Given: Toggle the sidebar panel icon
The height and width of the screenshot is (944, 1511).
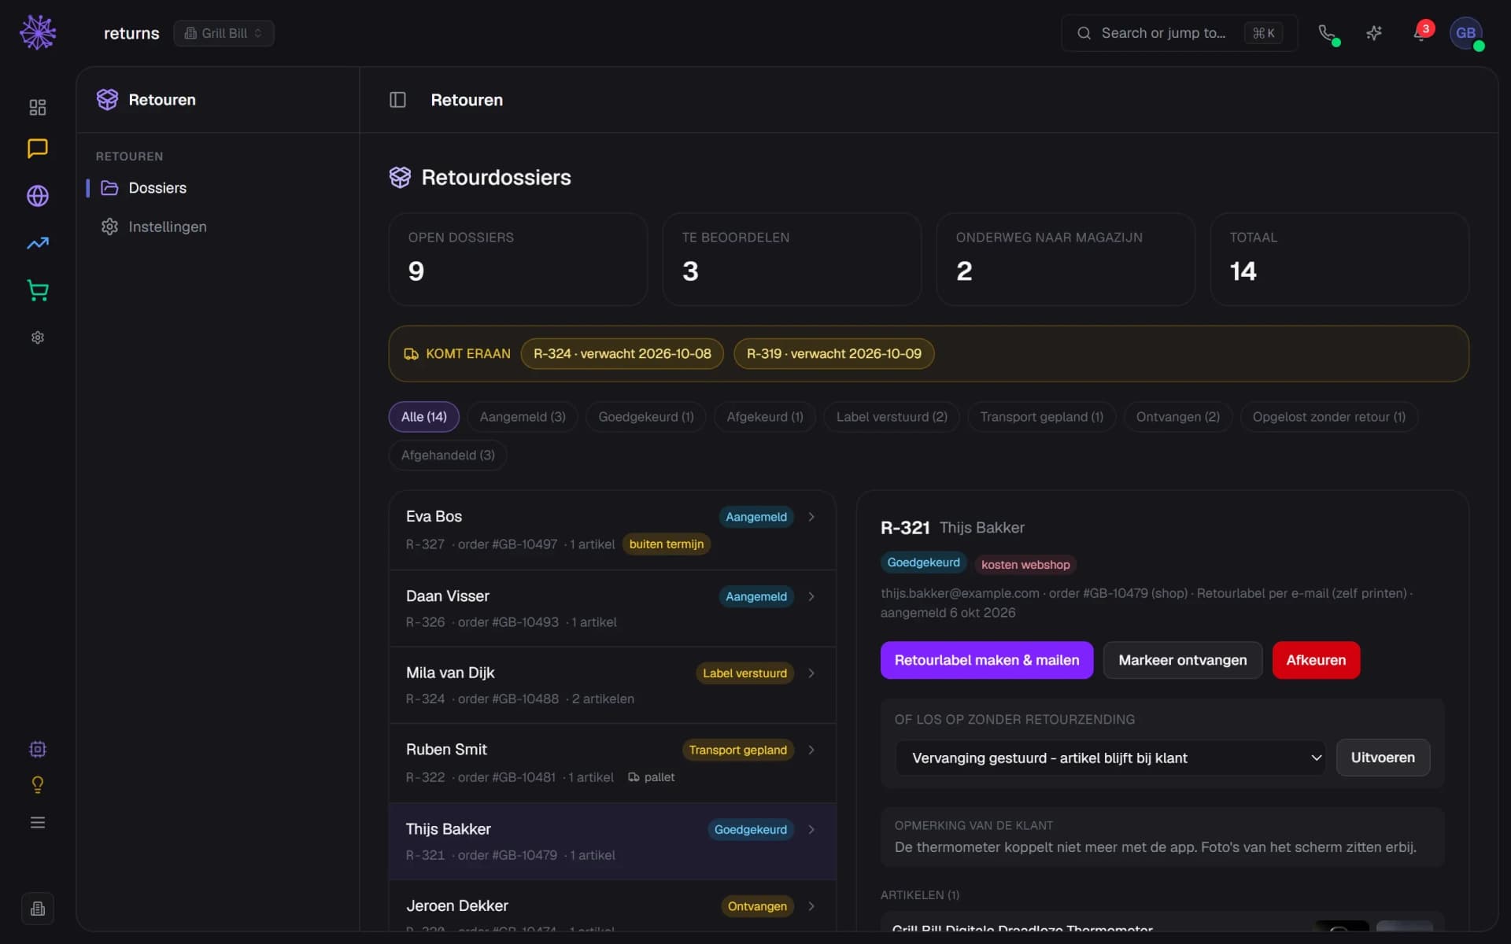Looking at the screenshot, I should pos(397,100).
